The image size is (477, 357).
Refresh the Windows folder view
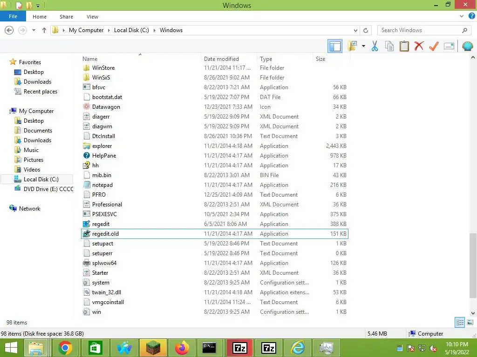tap(366, 30)
